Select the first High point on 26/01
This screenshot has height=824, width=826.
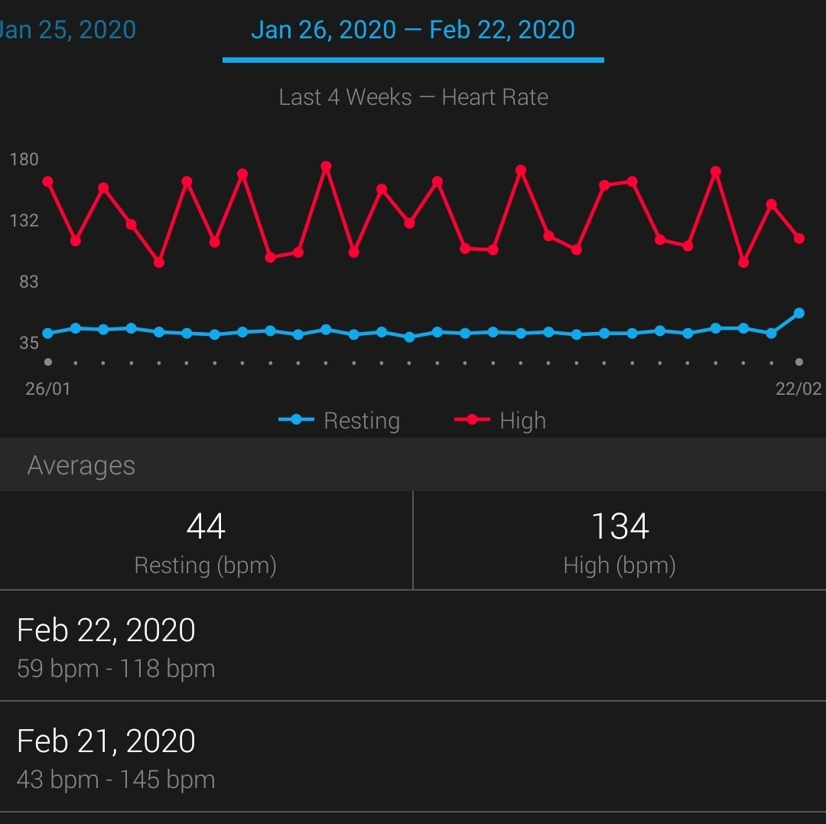coord(47,181)
